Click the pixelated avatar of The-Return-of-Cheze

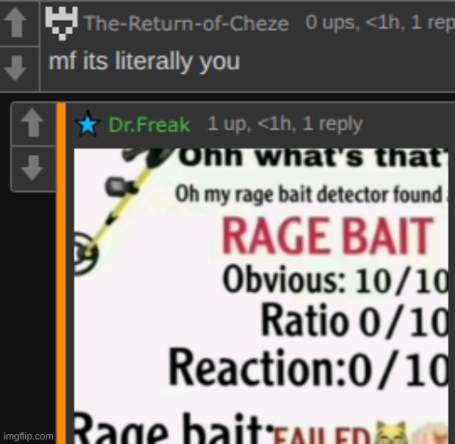[61, 23]
